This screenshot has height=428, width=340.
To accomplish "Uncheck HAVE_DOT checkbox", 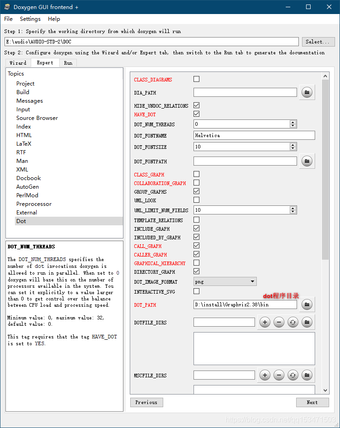I will point(197,114).
